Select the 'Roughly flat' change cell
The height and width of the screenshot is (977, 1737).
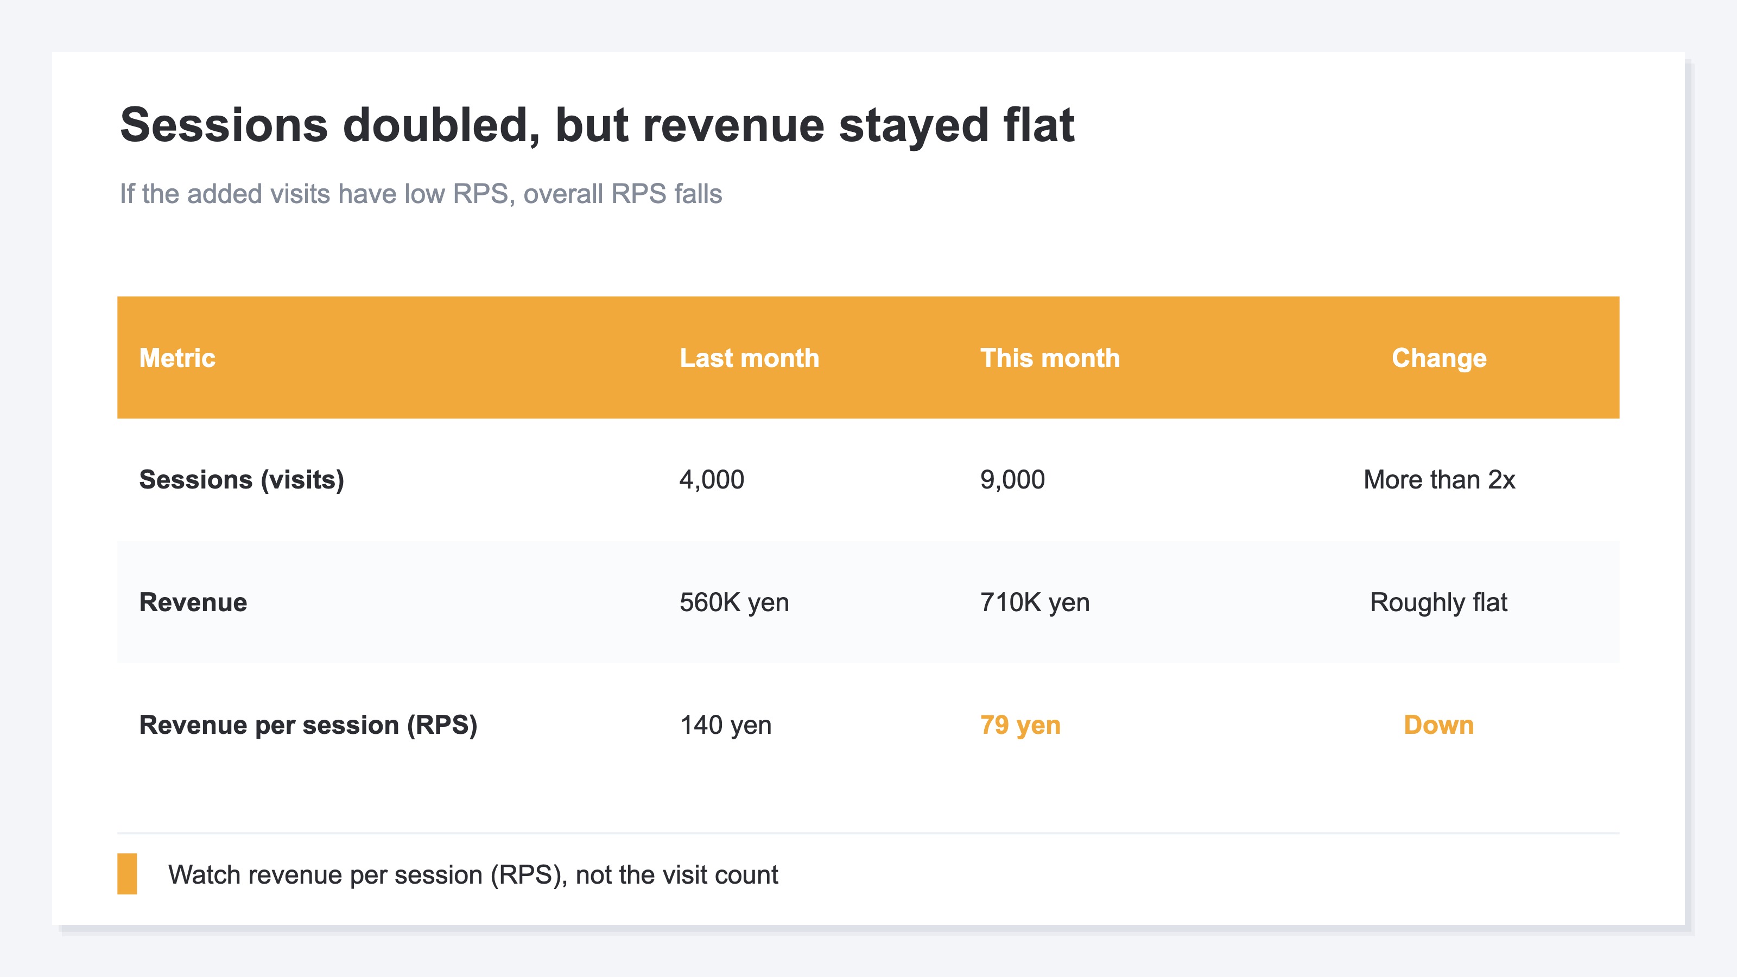pyautogui.click(x=1439, y=603)
